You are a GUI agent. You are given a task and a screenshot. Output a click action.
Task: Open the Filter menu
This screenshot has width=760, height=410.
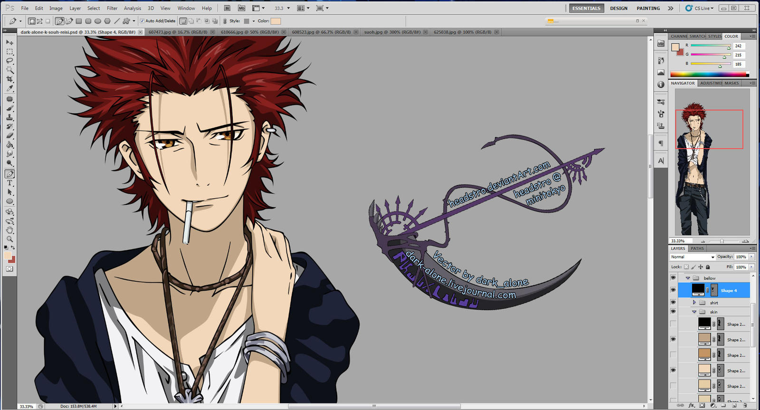112,8
